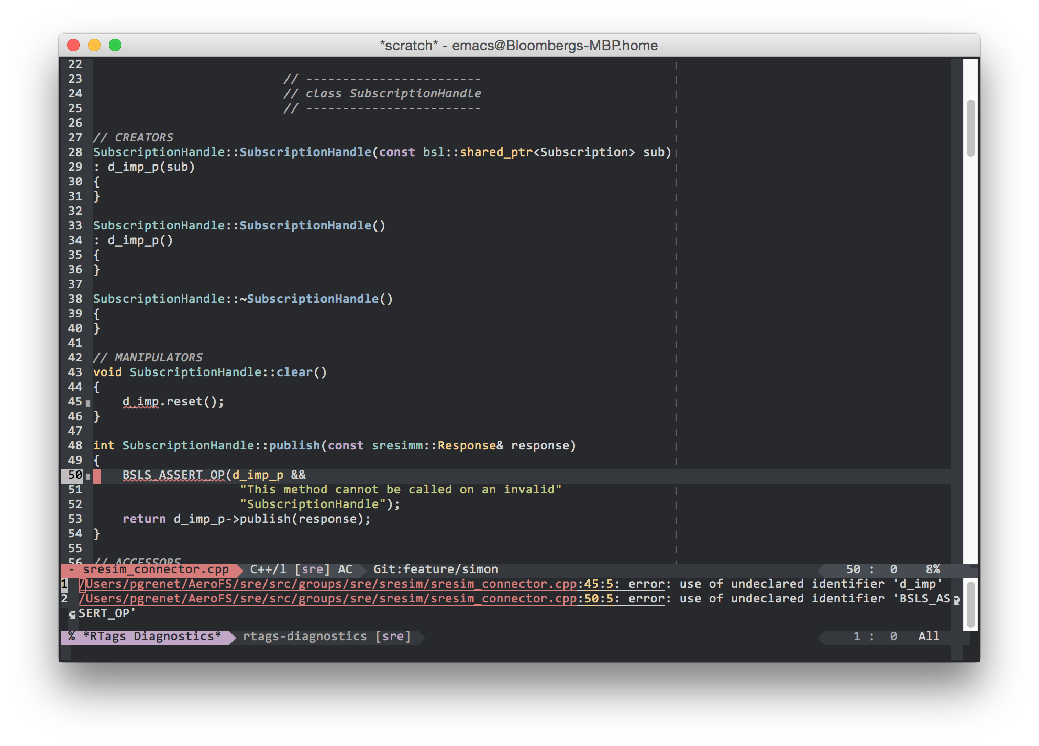Click the '50 : 0' line and column indicator
The image size is (1039, 746).
click(872, 569)
